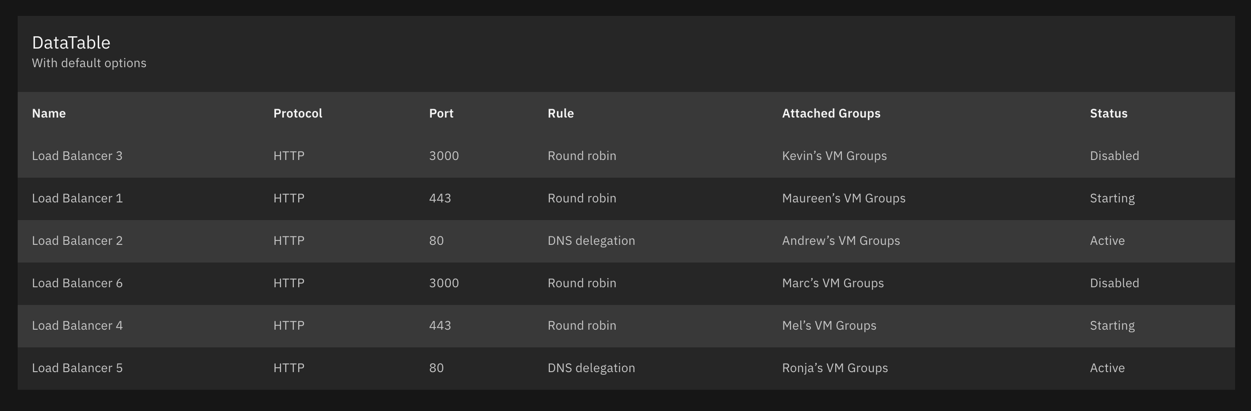This screenshot has height=411, width=1251.
Task: Click the Protocol column header
Action: (298, 113)
